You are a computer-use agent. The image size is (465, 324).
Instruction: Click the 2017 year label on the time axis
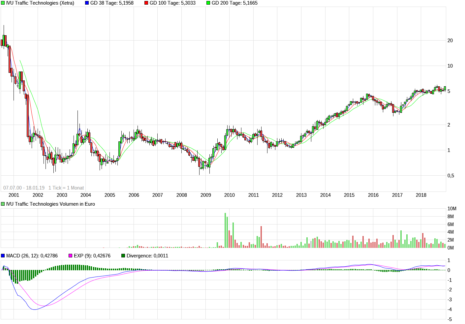[397, 195]
